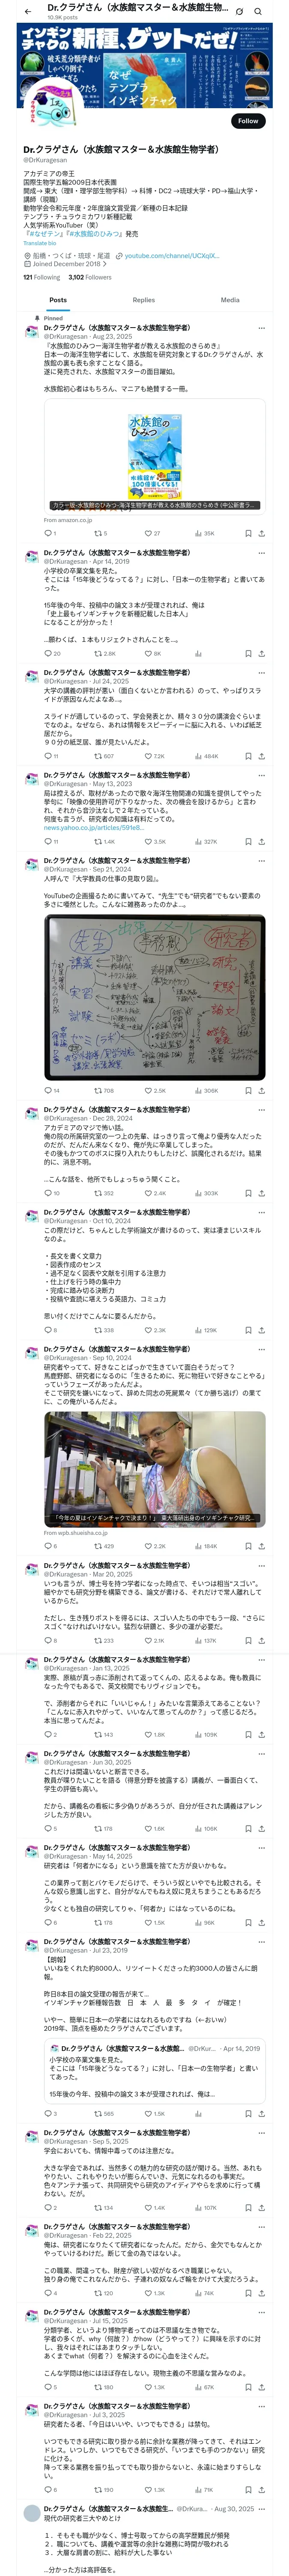Open more options on the pinned post
Screen dimensions: 289x2576
click(x=262, y=328)
